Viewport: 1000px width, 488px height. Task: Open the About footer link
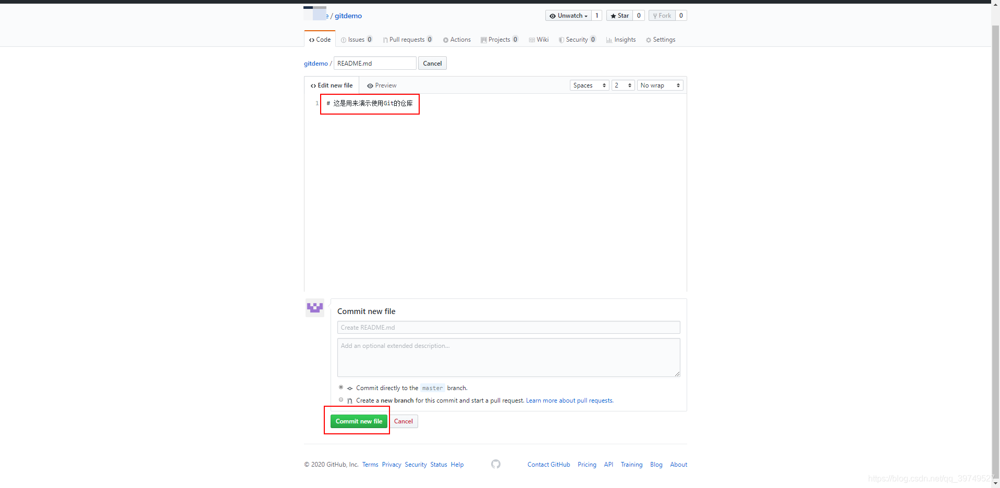click(x=678, y=465)
